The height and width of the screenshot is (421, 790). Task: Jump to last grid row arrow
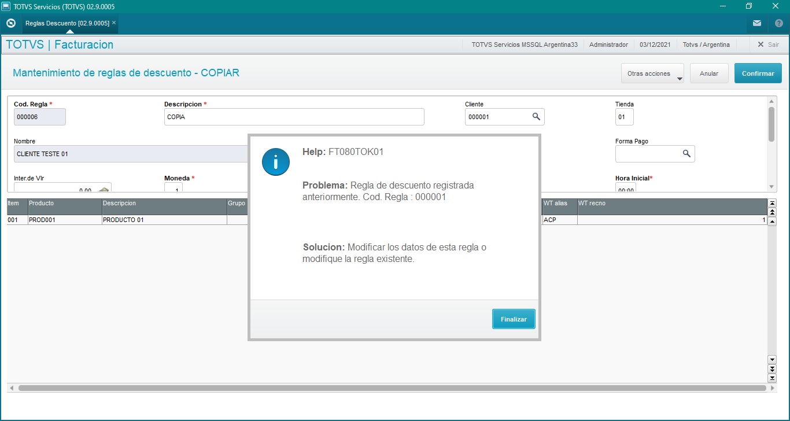pos(771,378)
